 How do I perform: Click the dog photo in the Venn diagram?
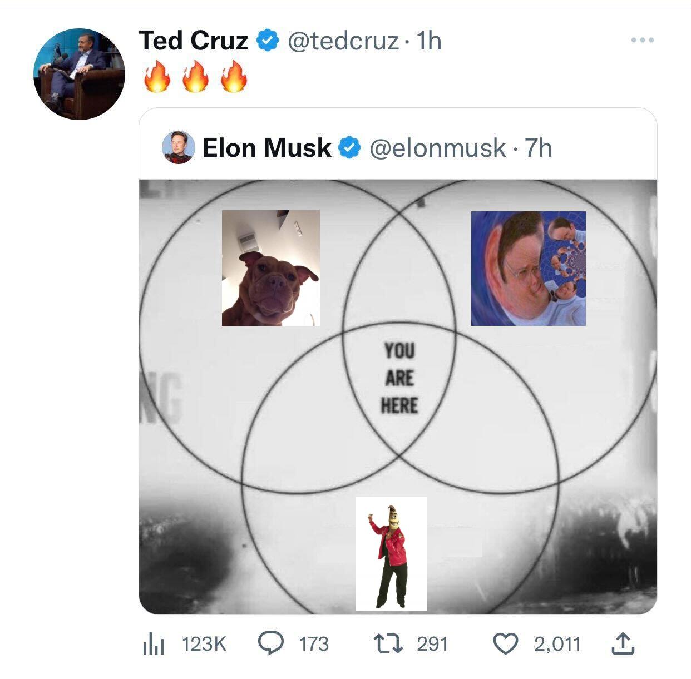[271, 268]
